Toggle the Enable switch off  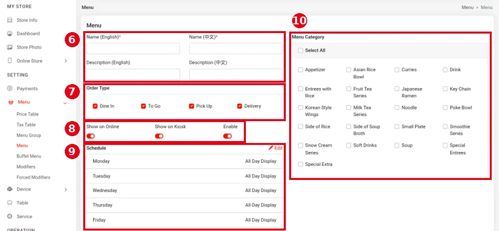click(227, 136)
